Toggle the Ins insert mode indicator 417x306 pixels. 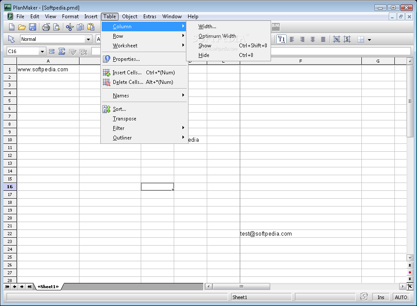[381, 297]
